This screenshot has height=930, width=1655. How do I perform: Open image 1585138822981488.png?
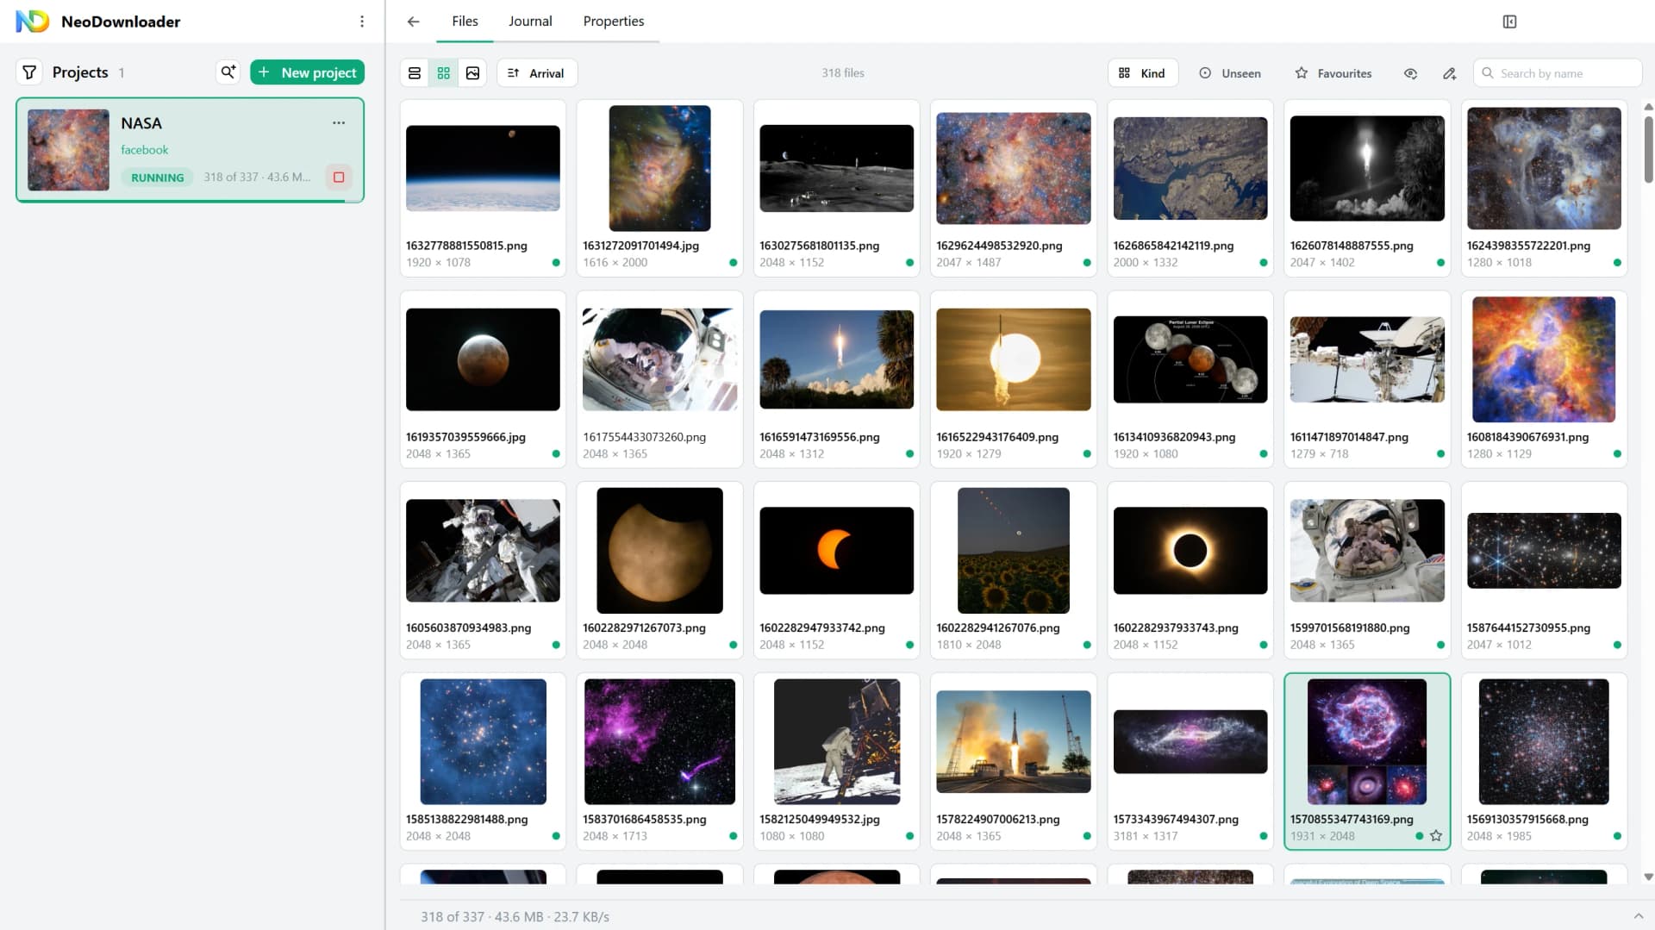tap(483, 742)
